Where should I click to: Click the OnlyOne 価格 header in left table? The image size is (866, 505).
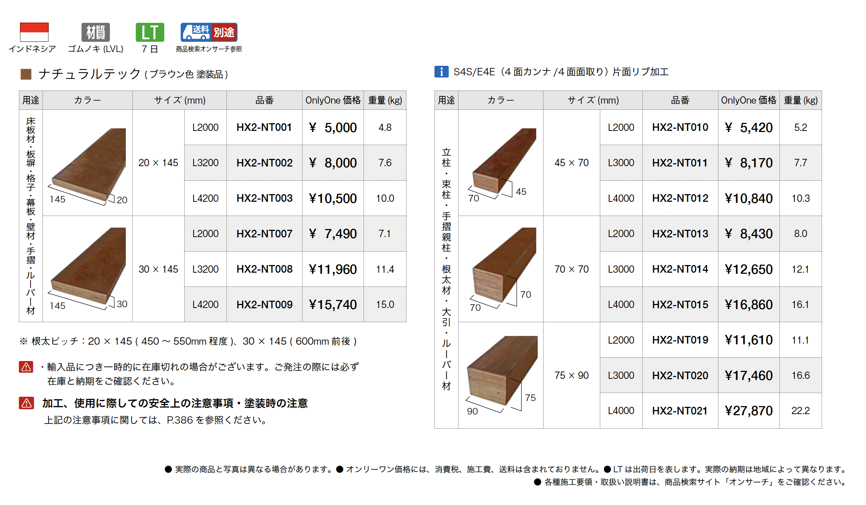pyautogui.click(x=333, y=100)
